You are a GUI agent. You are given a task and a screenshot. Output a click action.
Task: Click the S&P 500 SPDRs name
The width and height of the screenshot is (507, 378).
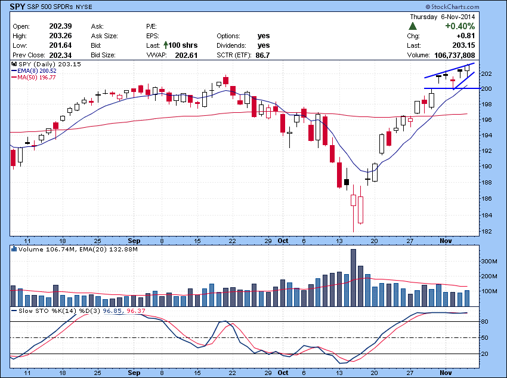pyautogui.click(x=51, y=7)
